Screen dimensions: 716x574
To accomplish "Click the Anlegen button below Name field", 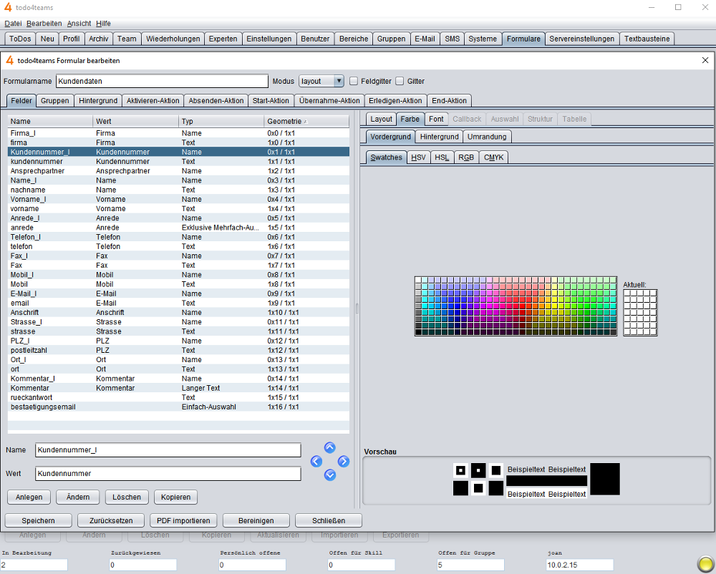I will click(29, 497).
